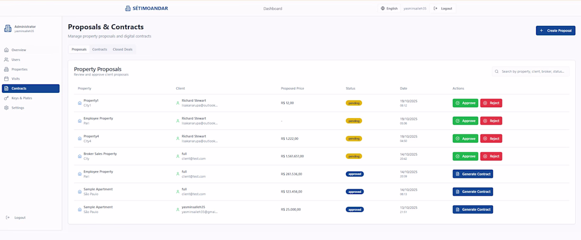Click the yasminsalleh35 username in top bar
The height and width of the screenshot is (240, 581).
415,8
